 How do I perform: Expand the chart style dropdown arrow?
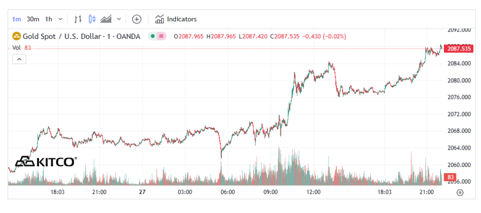pyautogui.click(x=119, y=19)
